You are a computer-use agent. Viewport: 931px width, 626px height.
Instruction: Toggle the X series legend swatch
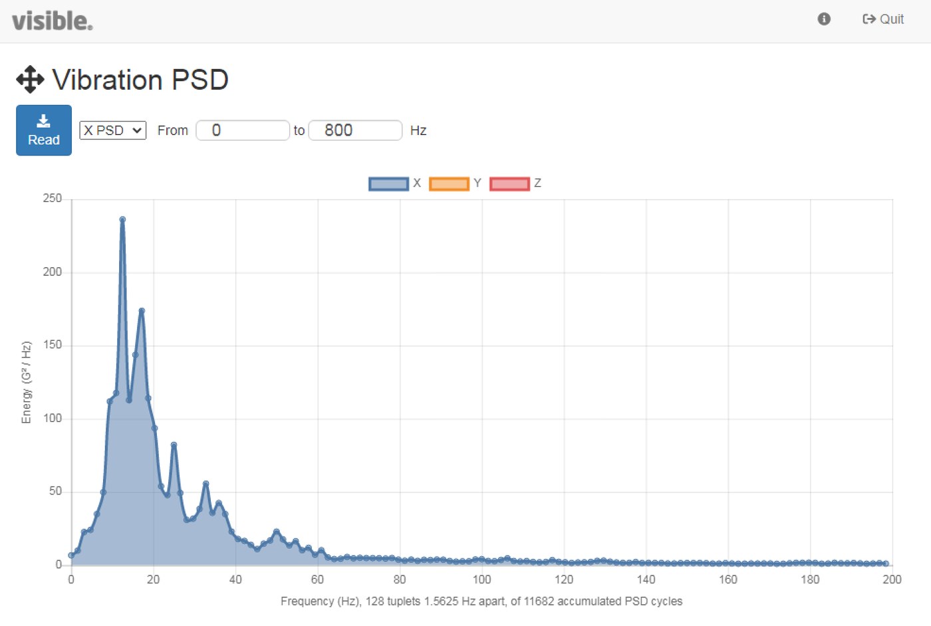[388, 183]
